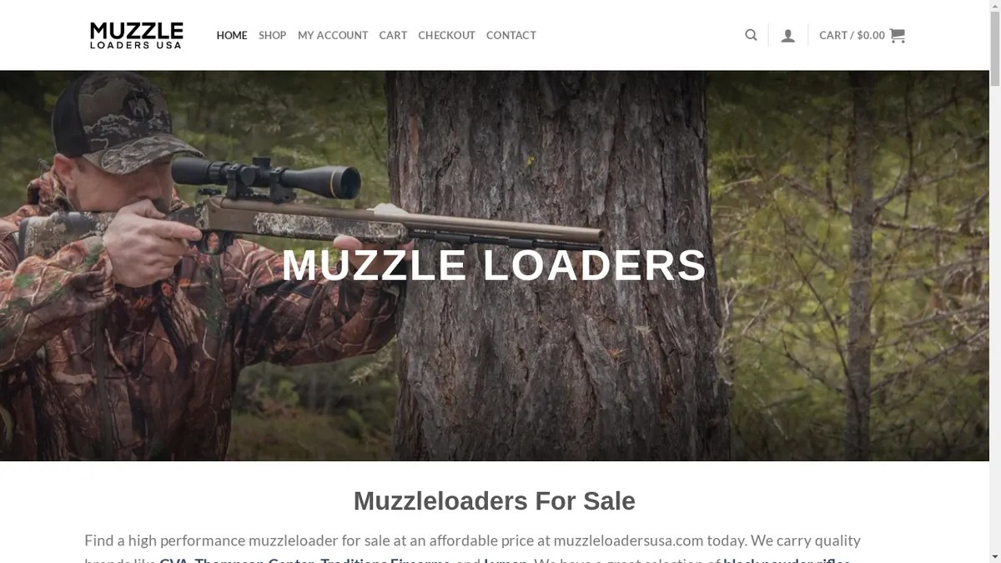Click the scrollbar down arrow
The width and height of the screenshot is (1001, 563).
tap(995, 556)
